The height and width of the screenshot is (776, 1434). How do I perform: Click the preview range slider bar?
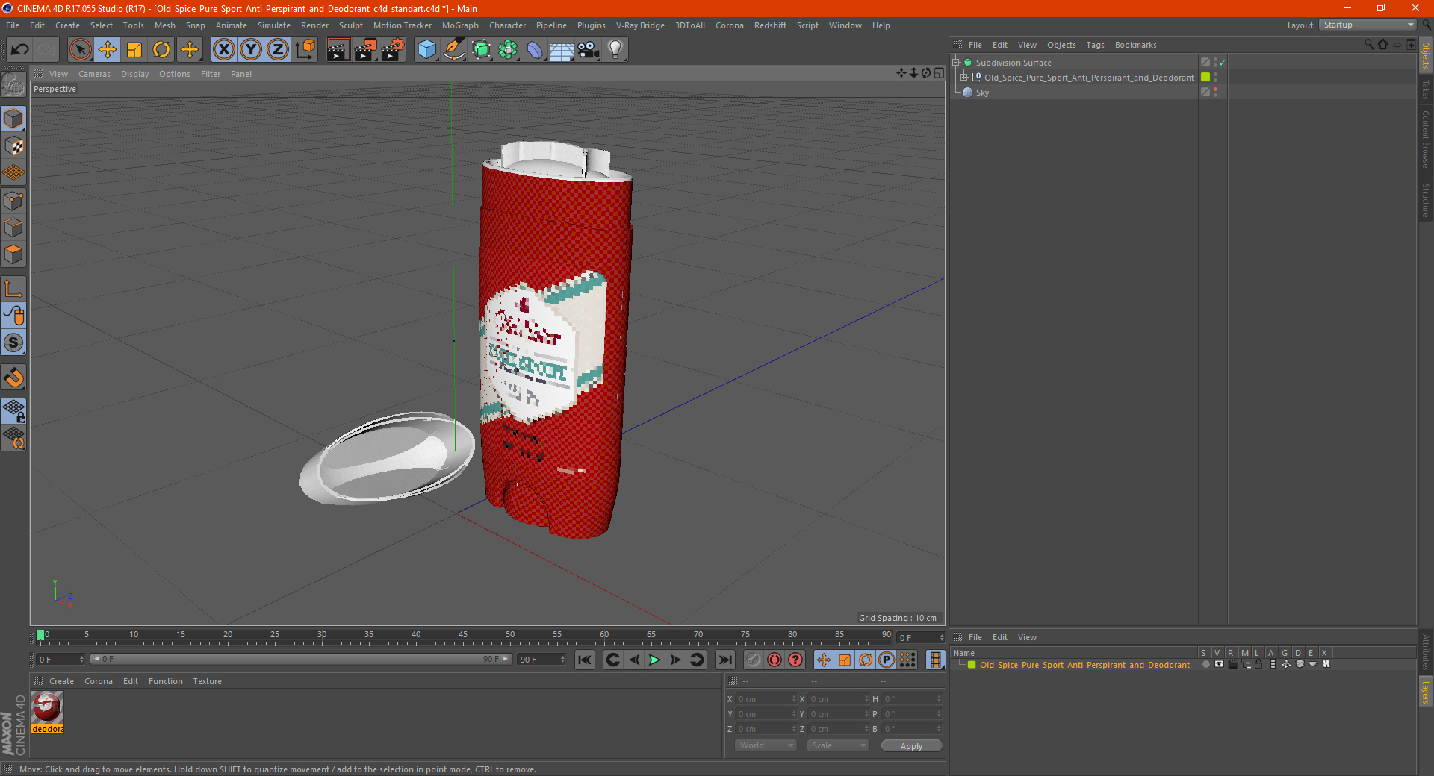(x=301, y=659)
